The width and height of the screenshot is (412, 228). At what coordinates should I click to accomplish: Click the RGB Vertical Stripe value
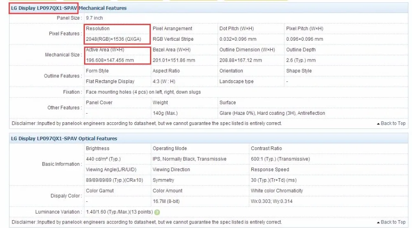point(173,39)
